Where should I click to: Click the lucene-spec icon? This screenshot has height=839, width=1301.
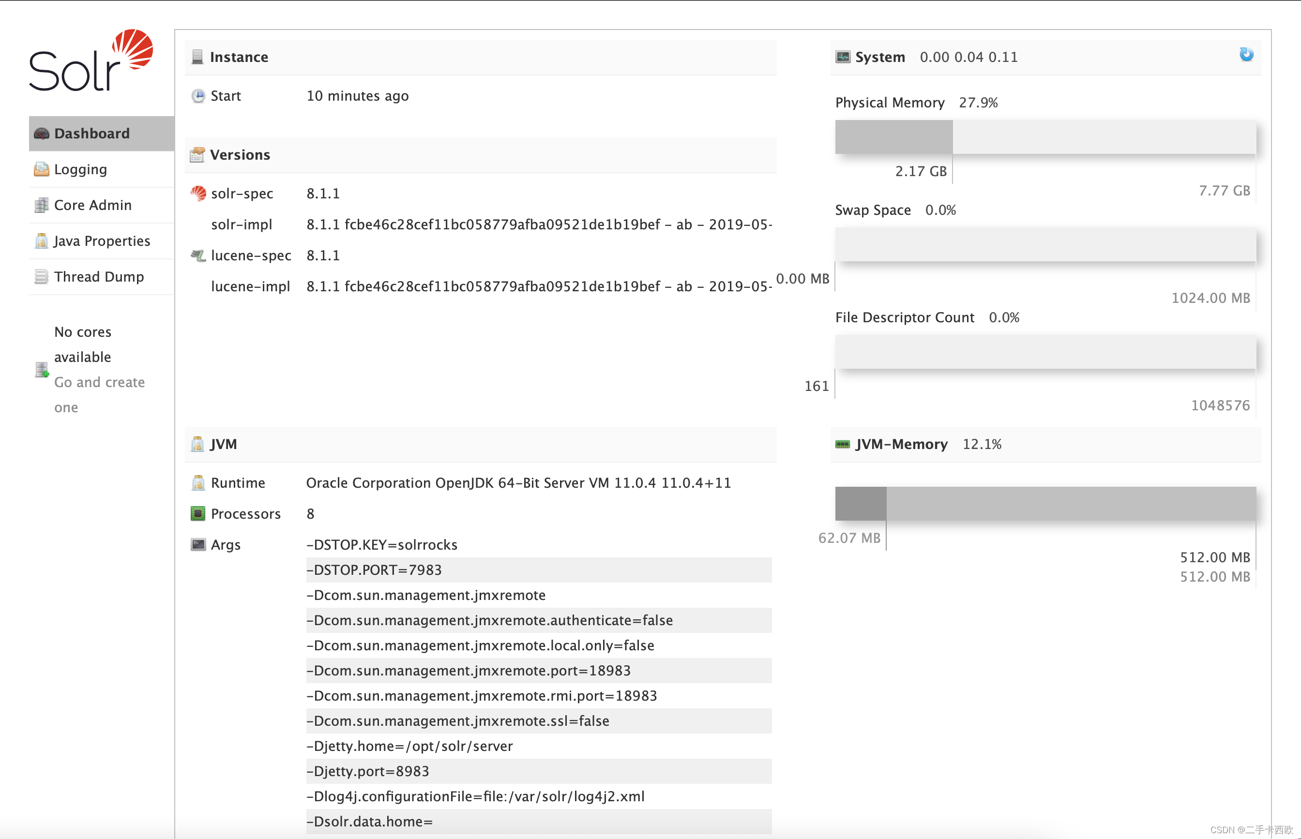click(198, 255)
